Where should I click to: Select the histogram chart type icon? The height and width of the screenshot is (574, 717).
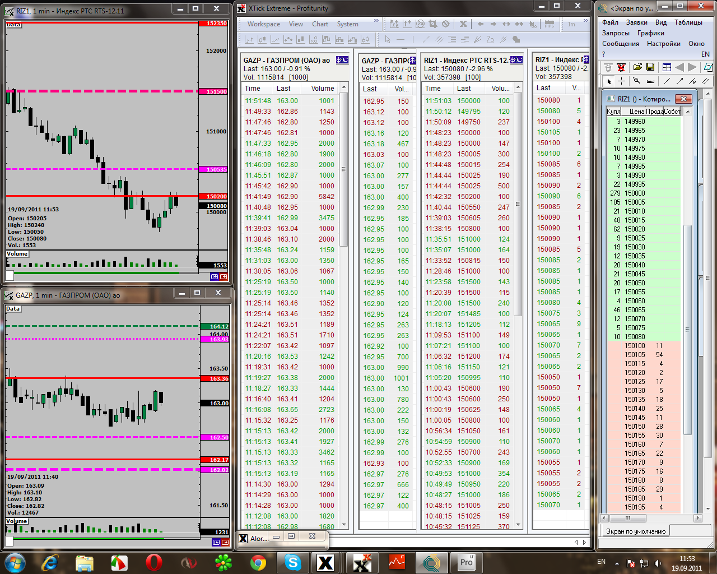point(301,40)
